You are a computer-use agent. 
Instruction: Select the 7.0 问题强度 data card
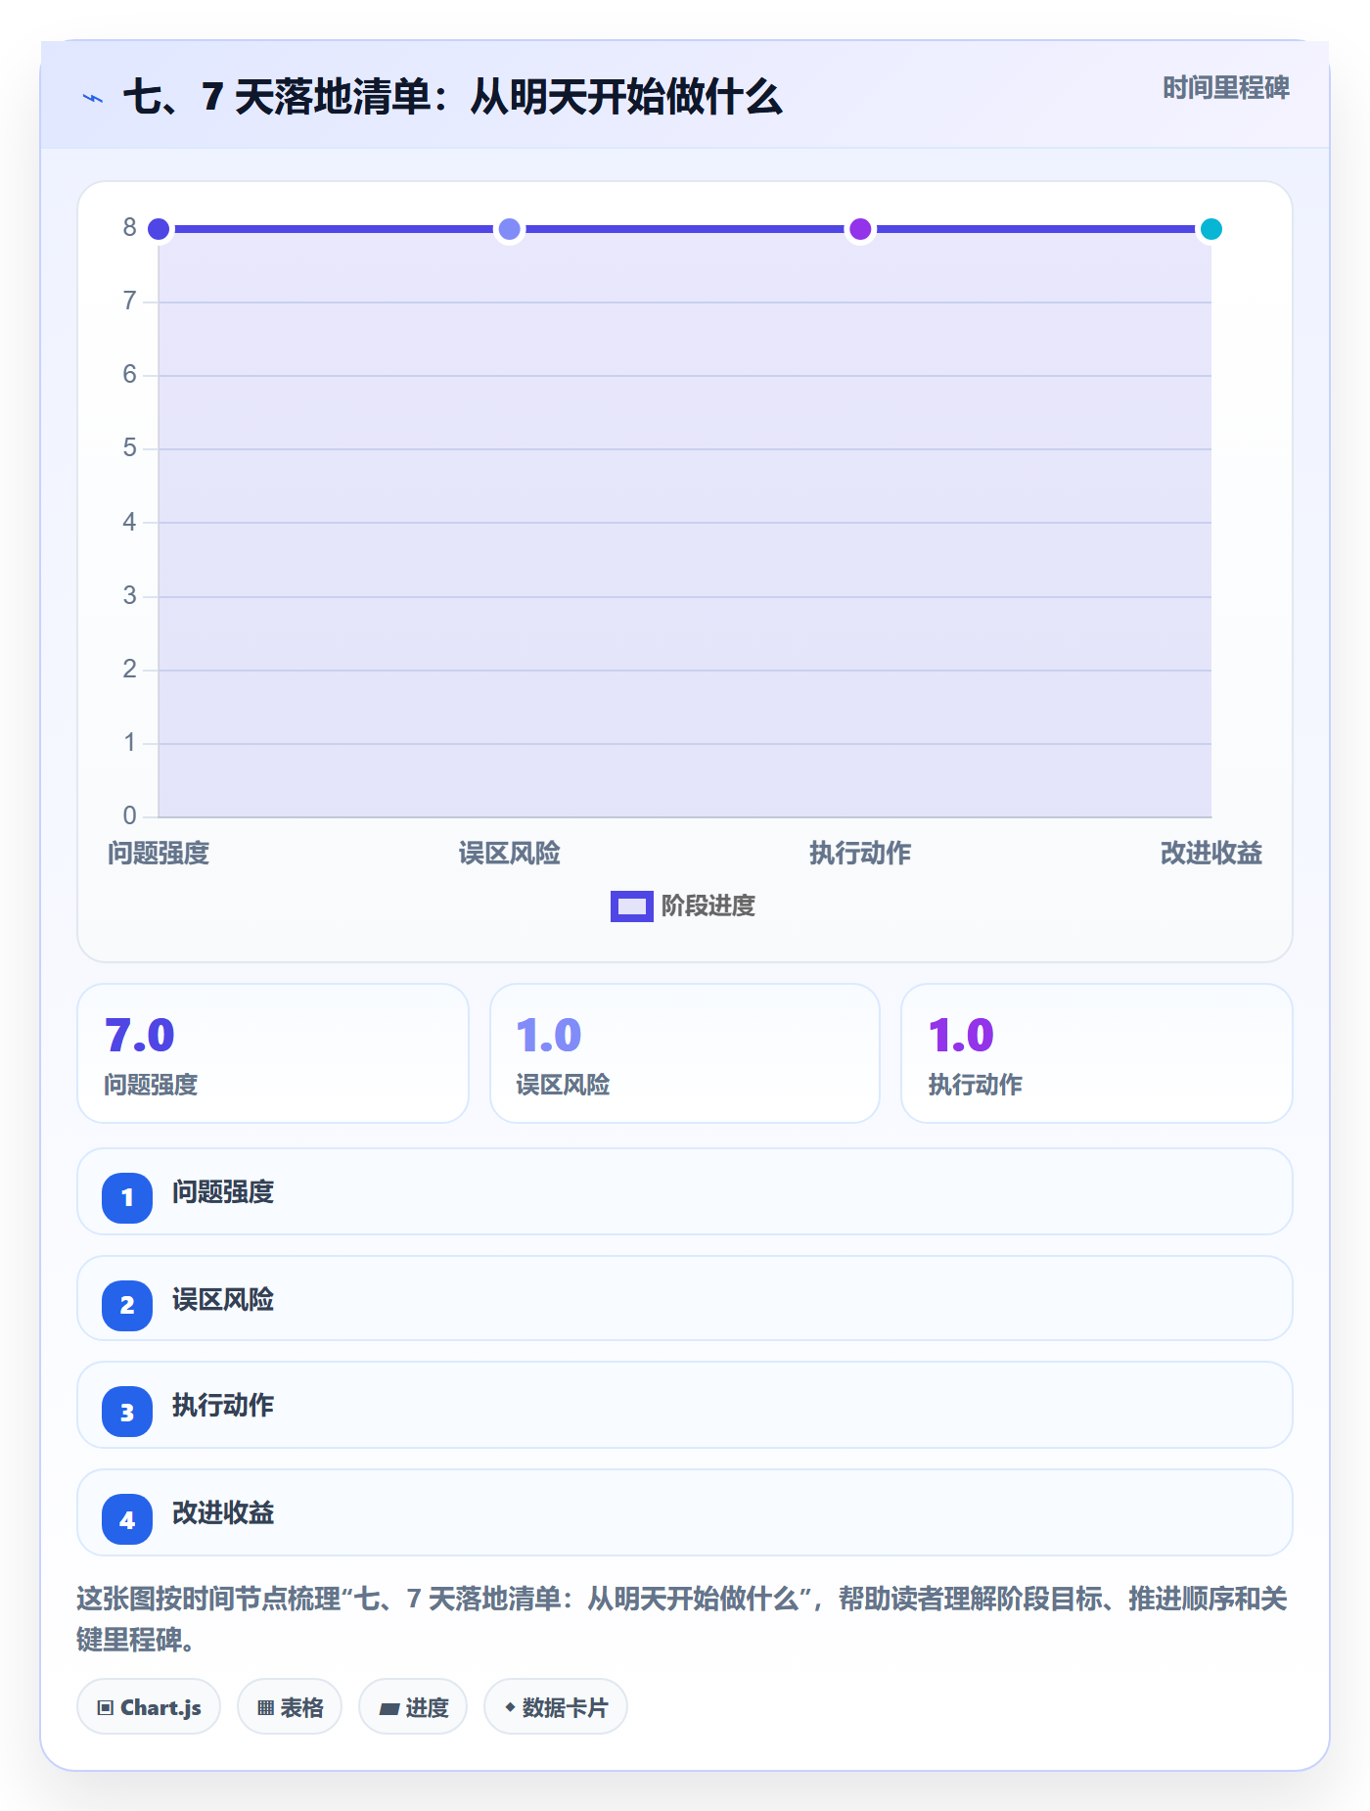pos(273,1053)
